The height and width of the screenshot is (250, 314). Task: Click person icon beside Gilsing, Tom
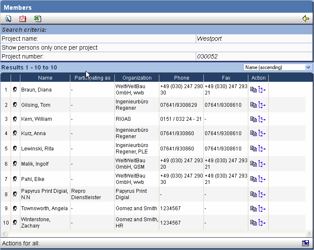pos(15,105)
